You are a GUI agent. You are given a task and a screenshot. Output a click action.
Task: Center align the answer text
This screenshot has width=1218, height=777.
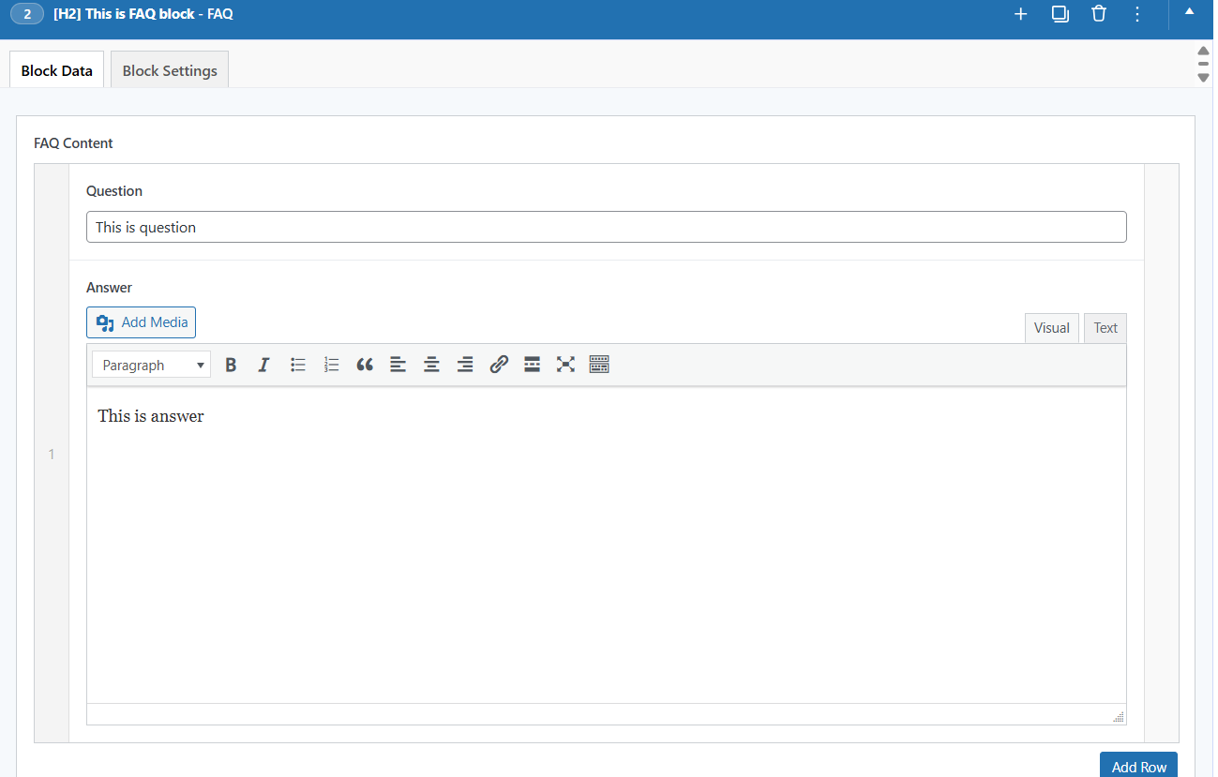431,365
